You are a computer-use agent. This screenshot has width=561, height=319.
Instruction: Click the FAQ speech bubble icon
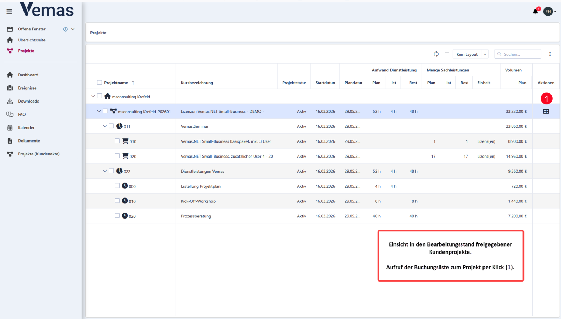tap(10, 115)
